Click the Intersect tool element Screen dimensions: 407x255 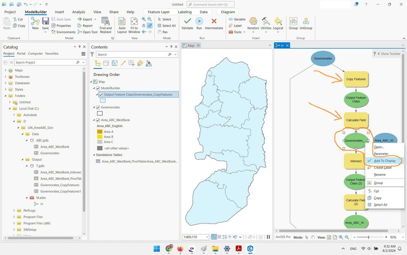354,161
